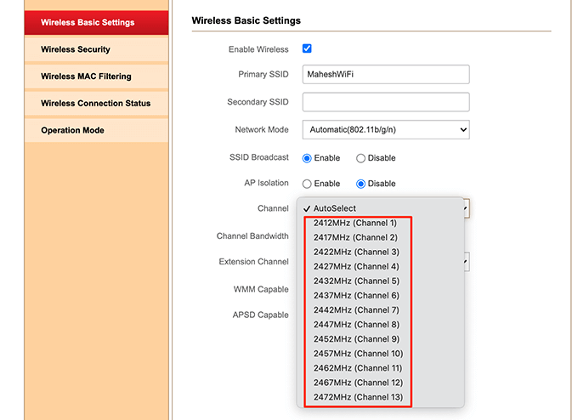Viewport: 578px width, 420px height.
Task: Expand the Network Mode dropdown
Action: [x=386, y=130]
